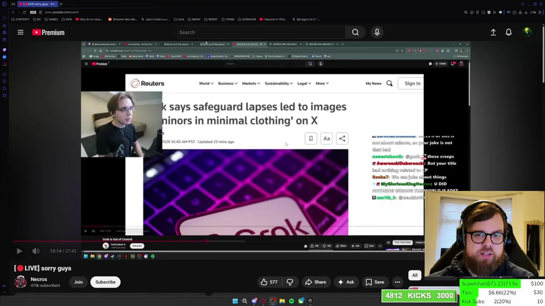Viewport: 545px width, 306px height.
Task: Open Spotify from the taskbar
Action: (291, 301)
